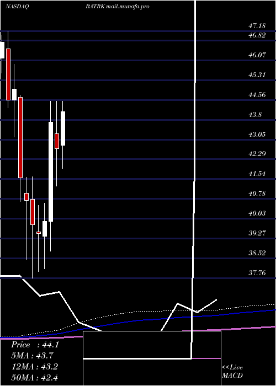Click the 5MA : 43.7 readout

32,356
